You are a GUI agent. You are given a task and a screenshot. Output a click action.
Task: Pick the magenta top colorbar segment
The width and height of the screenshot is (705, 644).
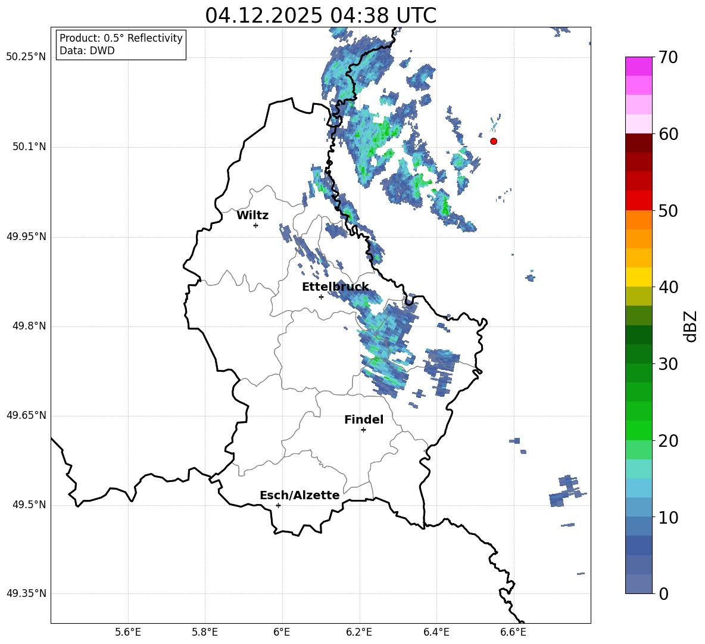coord(638,66)
